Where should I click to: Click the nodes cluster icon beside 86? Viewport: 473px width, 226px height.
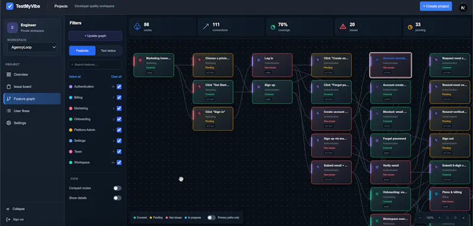137,27
